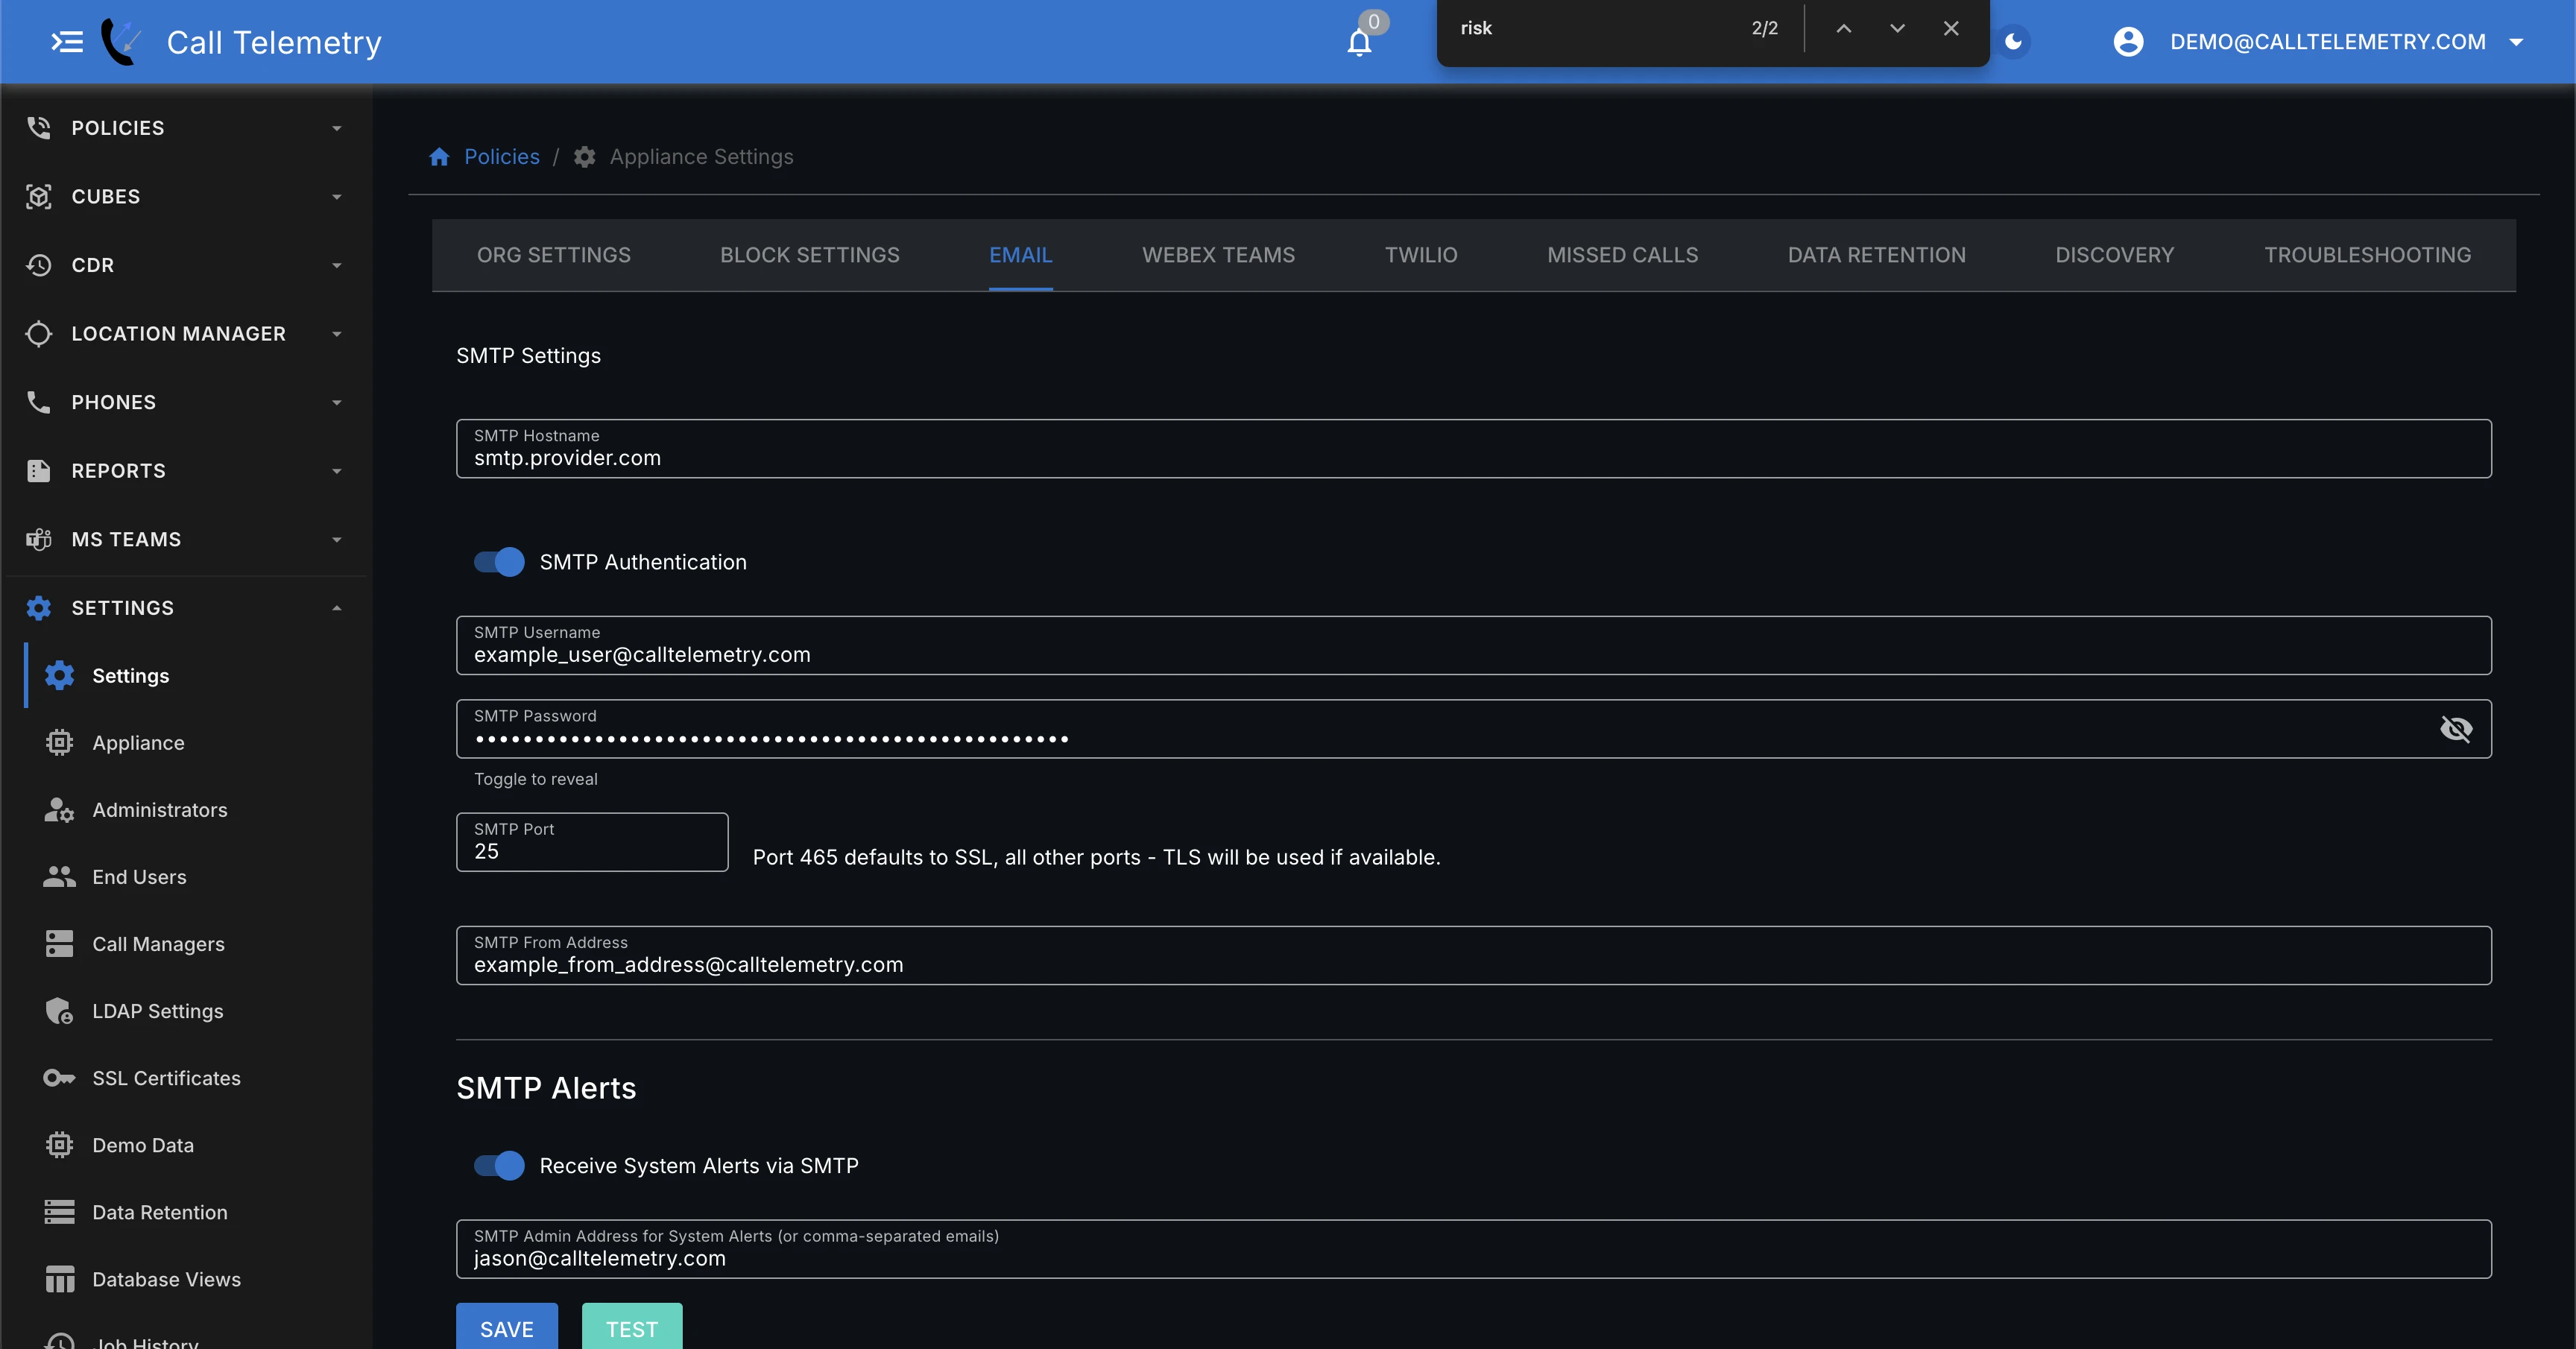Click the LDAP Settings shield icon

coord(60,1011)
